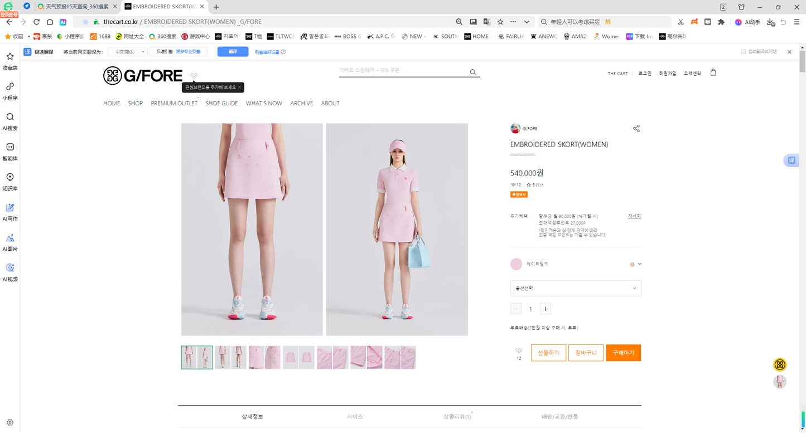Screen dimensions: 806x433
Task: Open the 中文(简体) translation language dropdown
Action: click(128, 52)
